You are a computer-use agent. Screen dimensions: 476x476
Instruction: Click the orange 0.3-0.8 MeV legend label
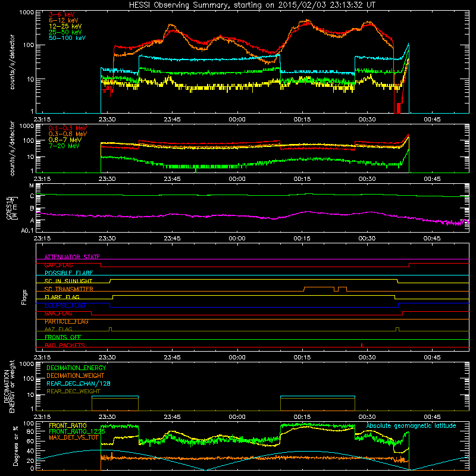[x=67, y=134]
